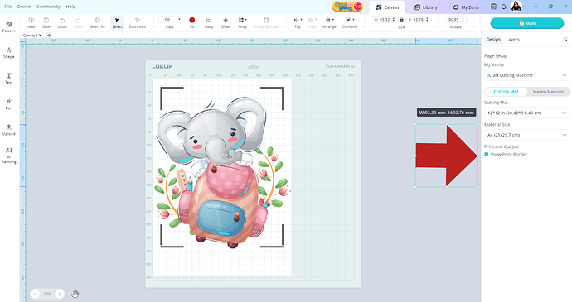Open the My device dropdown
This screenshot has height=302, width=572.
[526, 75]
